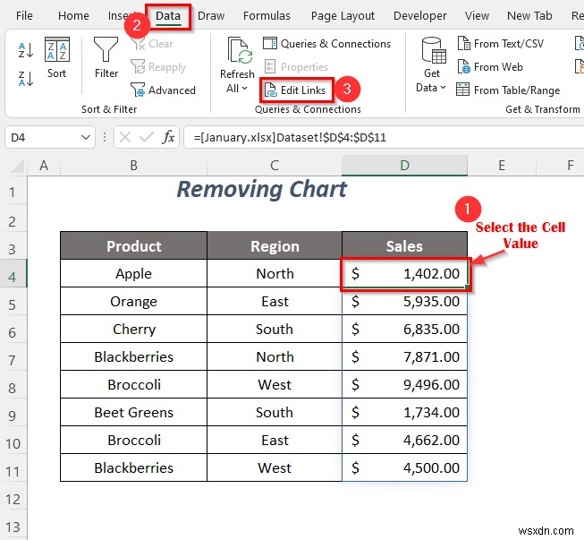Click the Reapply filter option
The width and height of the screenshot is (584, 540).
[158, 67]
